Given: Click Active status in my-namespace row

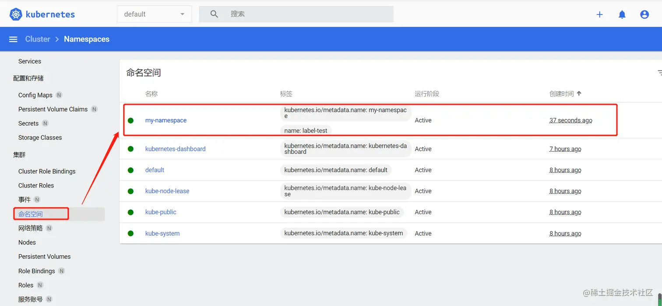Looking at the screenshot, I should pos(423,120).
